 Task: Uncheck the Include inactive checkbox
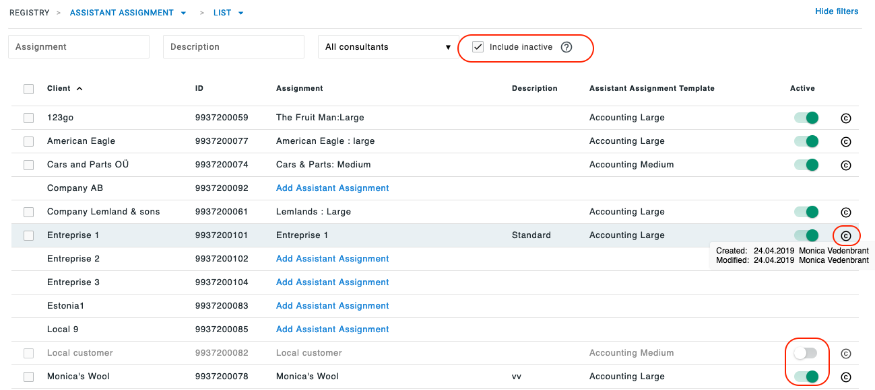point(478,47)
